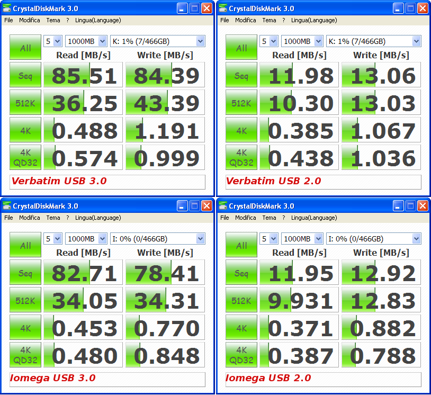
Task: Select the 9.931 512K read result
Action: point(299,300)
